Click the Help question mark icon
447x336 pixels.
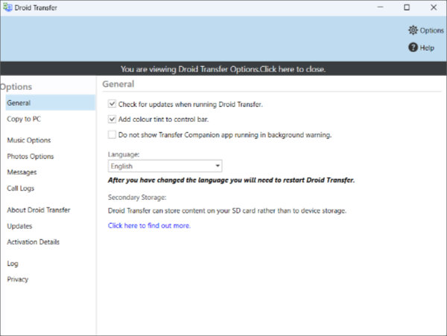413,48
